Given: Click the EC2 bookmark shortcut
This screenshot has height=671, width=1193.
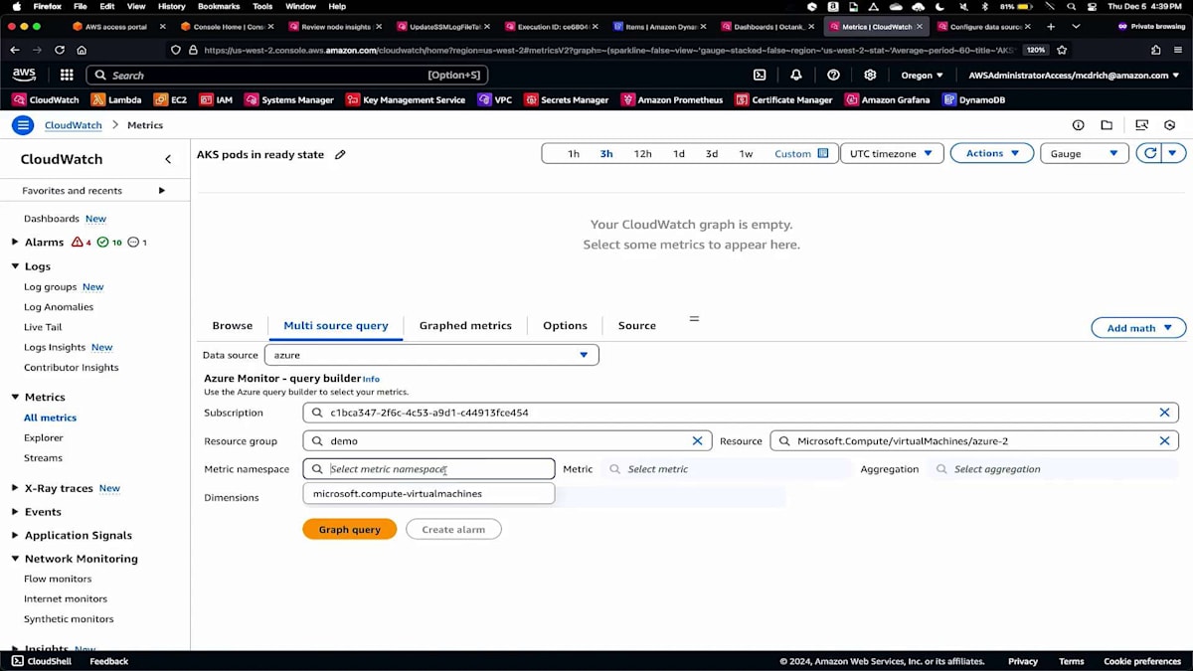Looking at the screenshot, I should (170, 99).
